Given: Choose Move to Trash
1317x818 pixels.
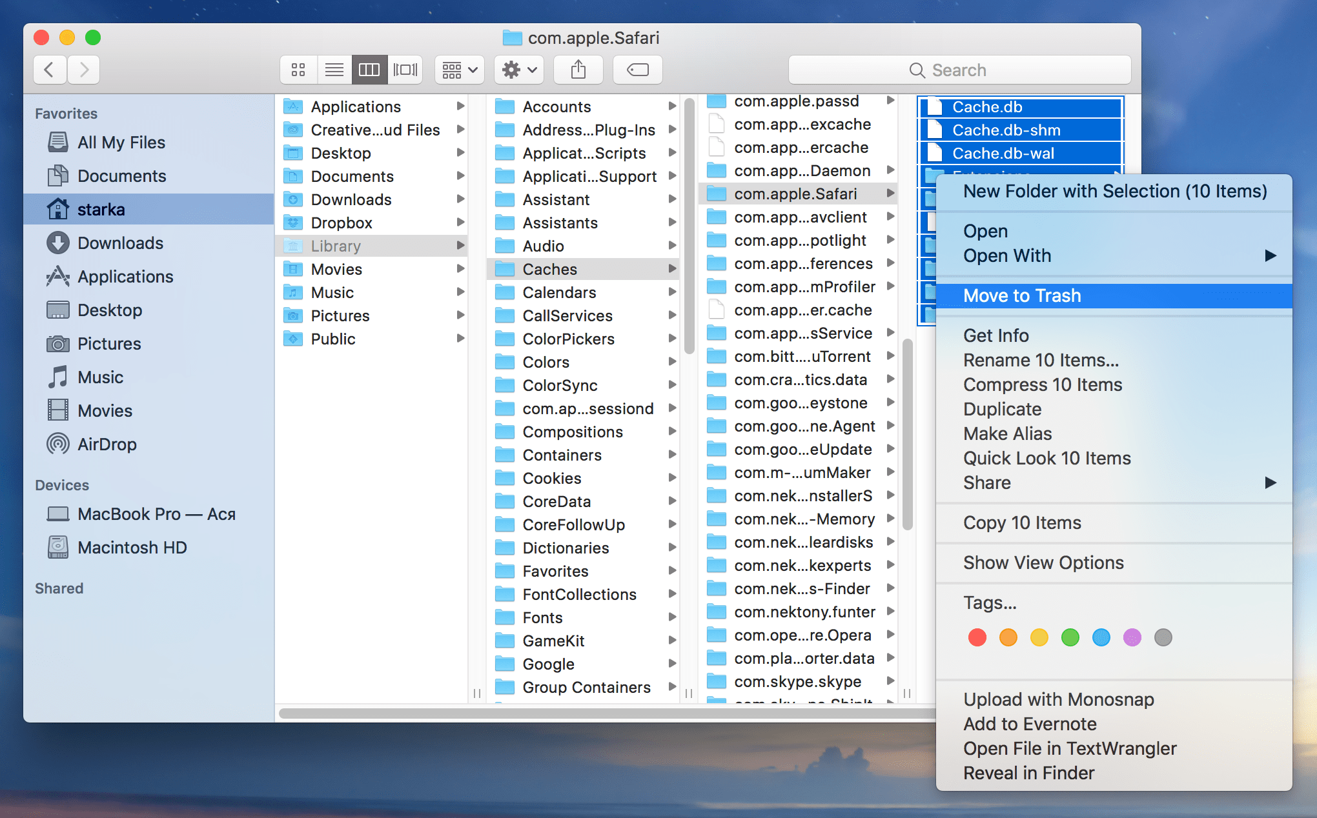Looking at the screenshot, I should [x=1114, y=295].
